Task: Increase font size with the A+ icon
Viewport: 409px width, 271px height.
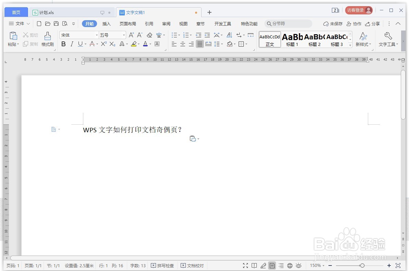Action: [131, 35]
